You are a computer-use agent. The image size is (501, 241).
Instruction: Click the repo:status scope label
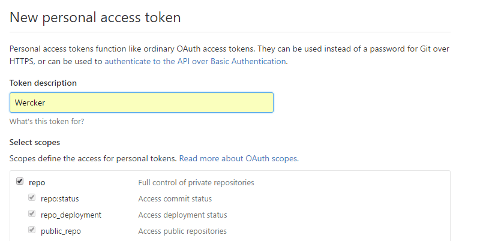pos(59,198)
